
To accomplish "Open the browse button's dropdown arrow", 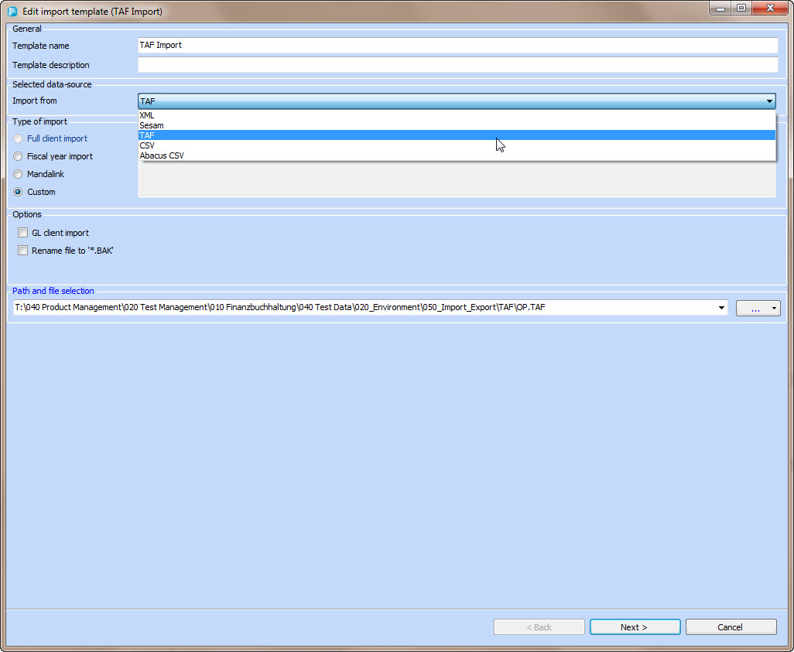I will click(774, 309).
